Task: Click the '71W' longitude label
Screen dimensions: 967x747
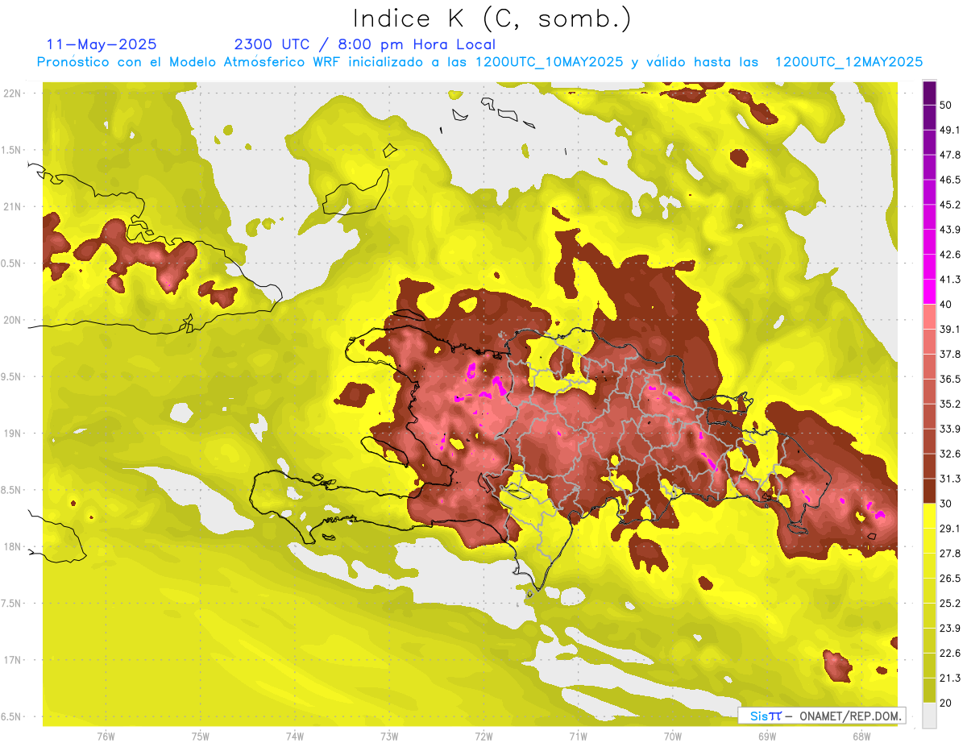Action: (x=578, y=736)
